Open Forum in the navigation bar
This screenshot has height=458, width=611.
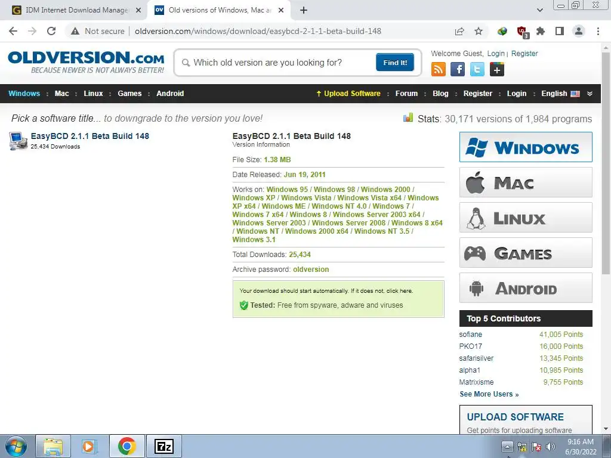406,94
